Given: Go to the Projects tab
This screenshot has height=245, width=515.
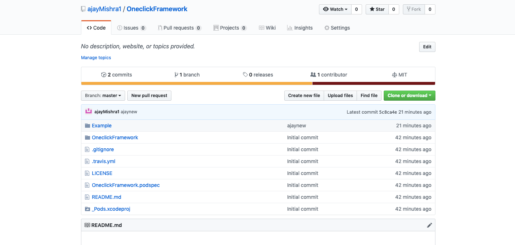Looking at the screenshot, I should (x=230, y=28).
